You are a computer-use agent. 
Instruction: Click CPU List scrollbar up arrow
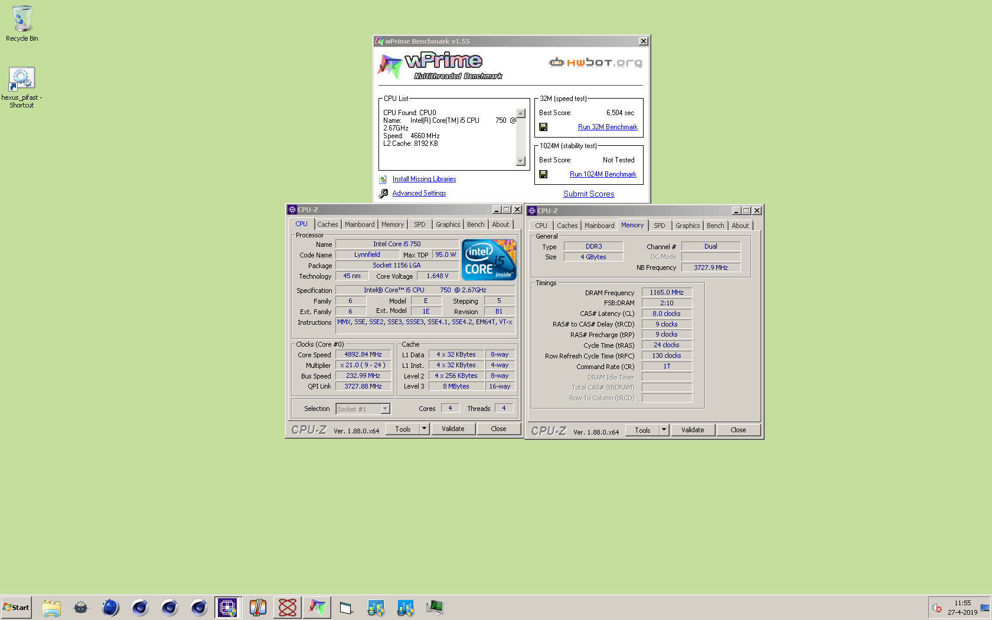pyautogui.click(x=521, y=113)
